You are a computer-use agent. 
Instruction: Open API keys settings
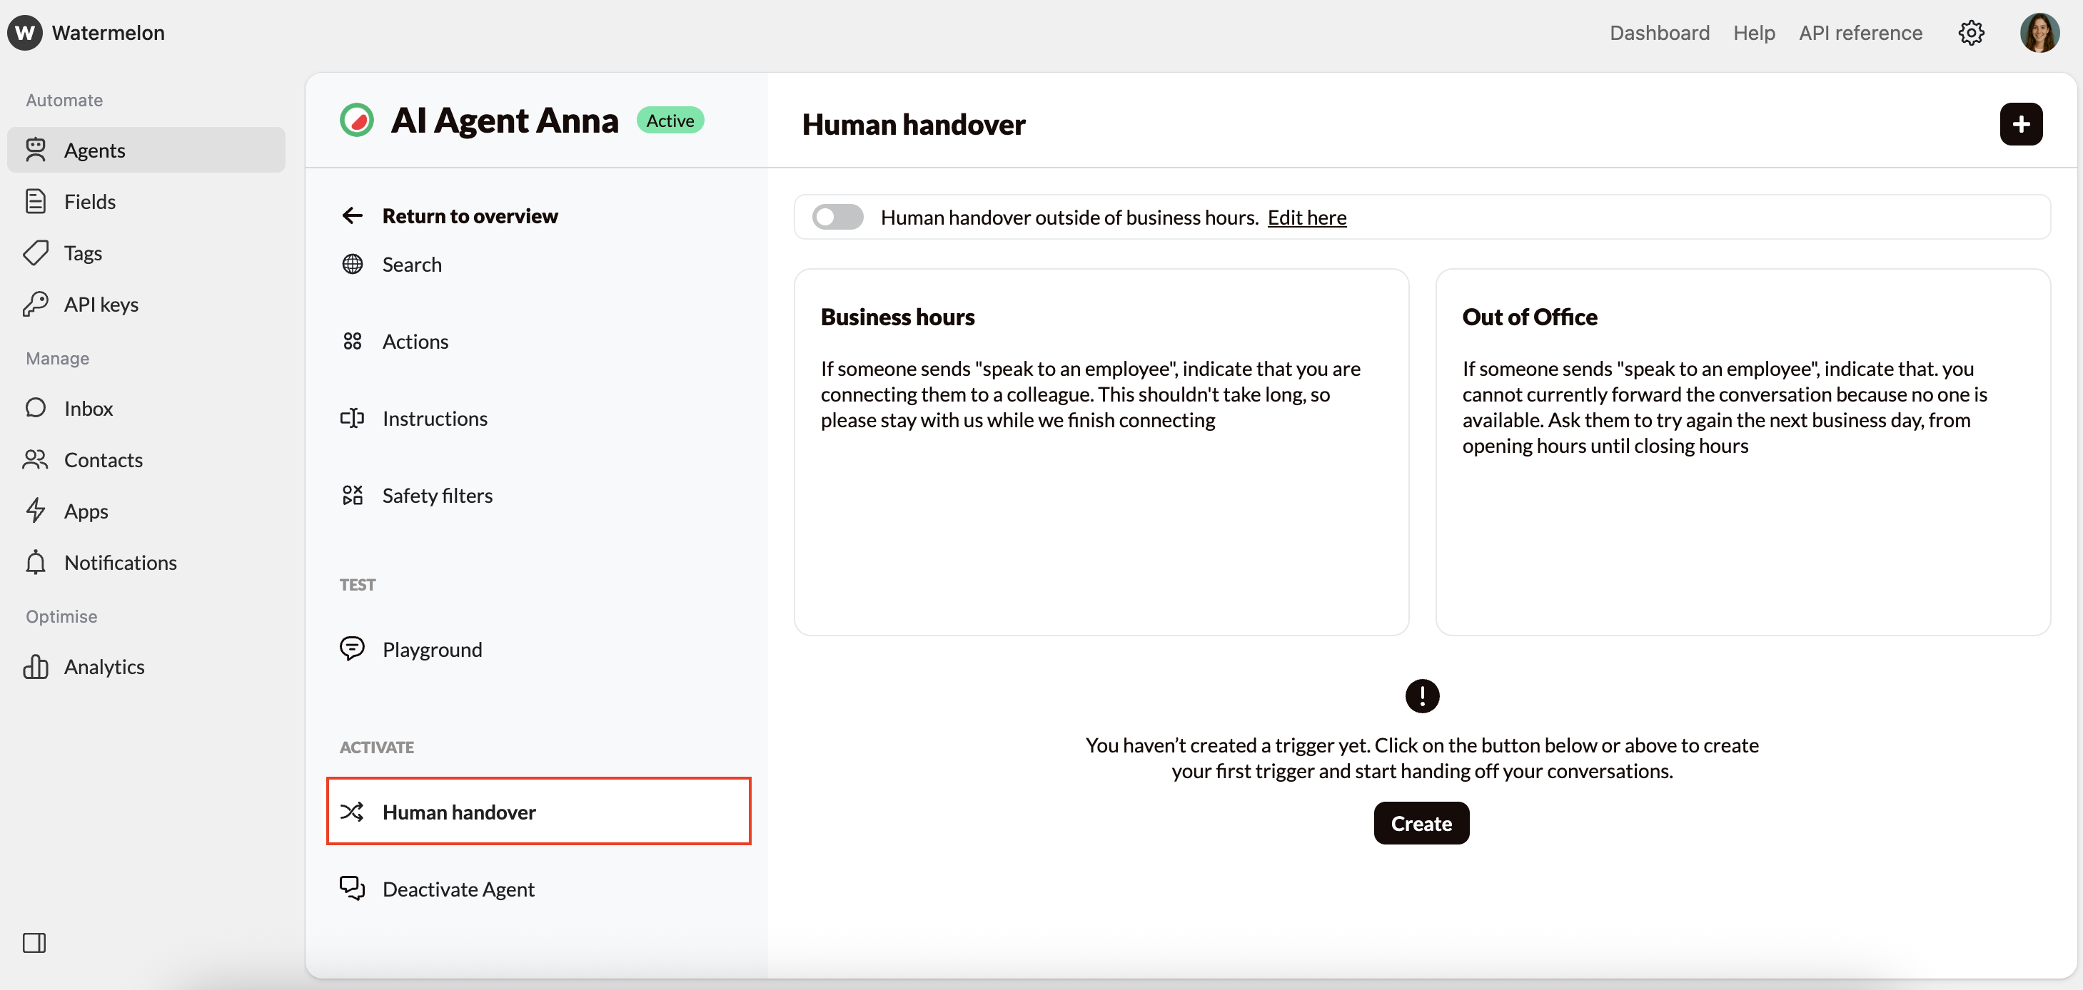click(x=101, y=304)
